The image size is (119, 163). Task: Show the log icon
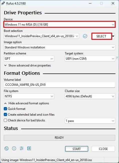click(29, 148)
